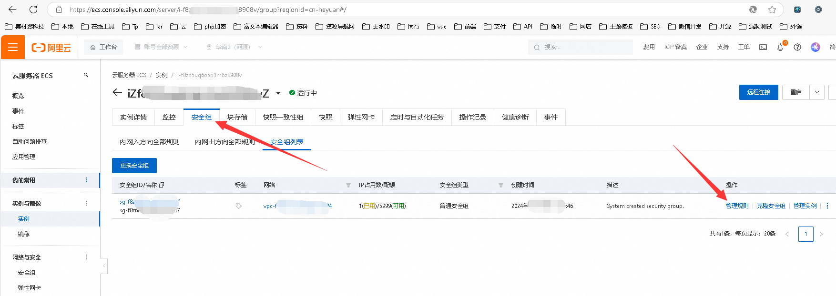Click the help question mark icon
Viewport: 836px width, 296px height.
[x=797, y=47]
